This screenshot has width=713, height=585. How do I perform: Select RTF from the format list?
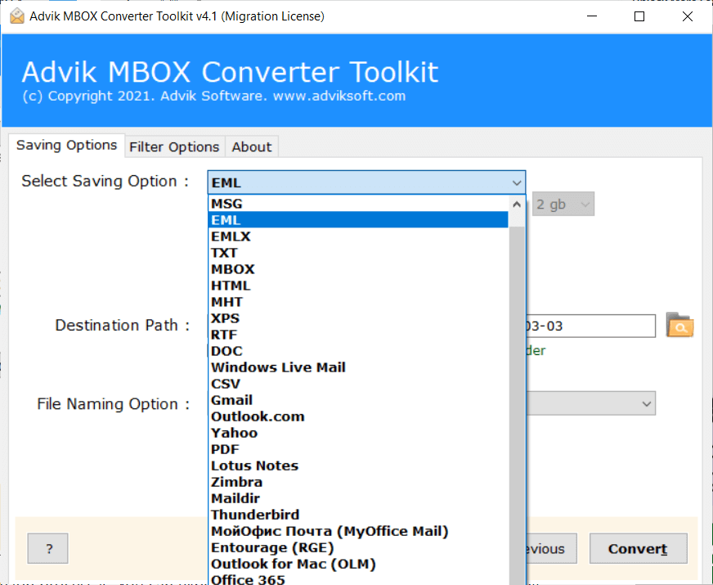[x=358, y=335]
